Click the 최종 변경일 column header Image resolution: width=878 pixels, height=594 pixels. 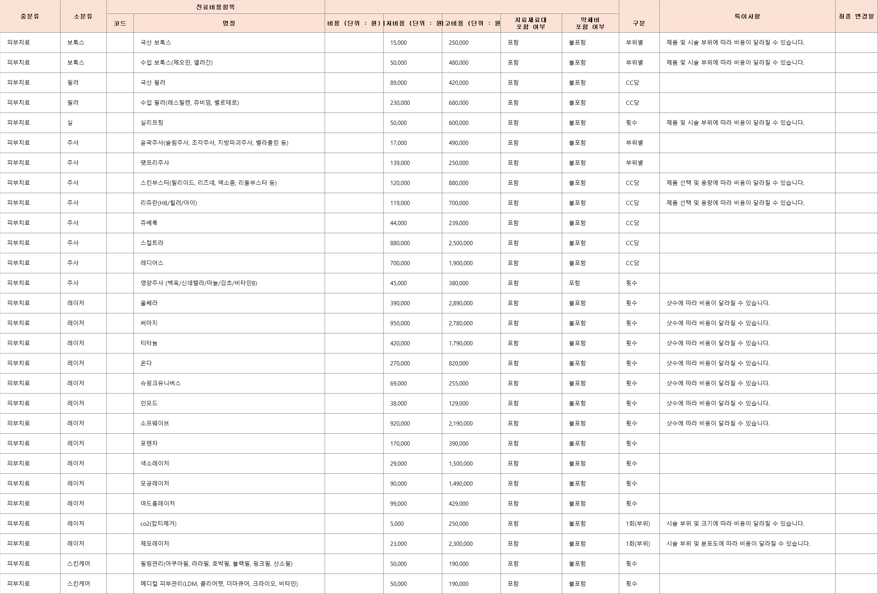pyautogui.click(x=856, y=16)
